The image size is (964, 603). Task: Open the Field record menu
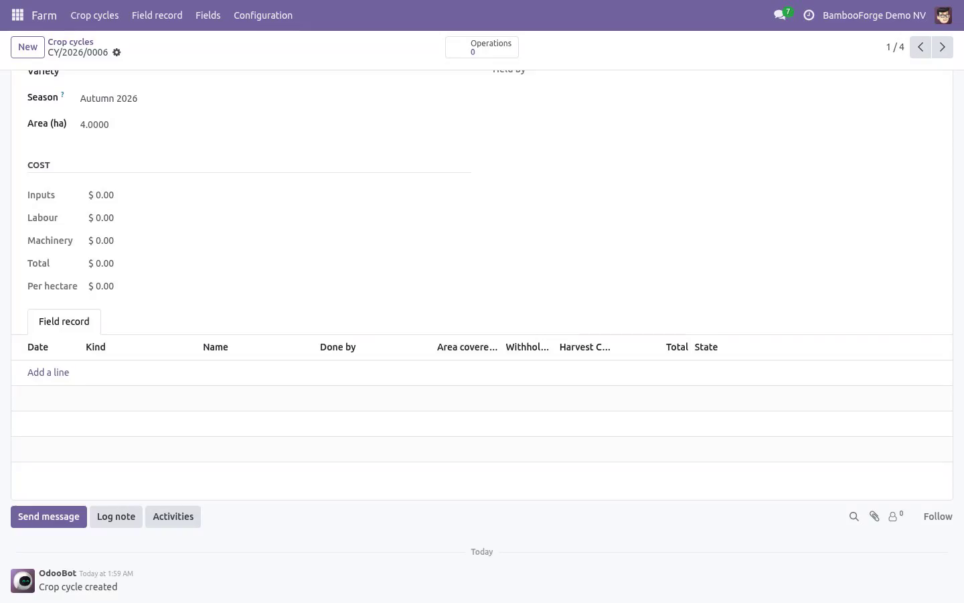point(157,15)
